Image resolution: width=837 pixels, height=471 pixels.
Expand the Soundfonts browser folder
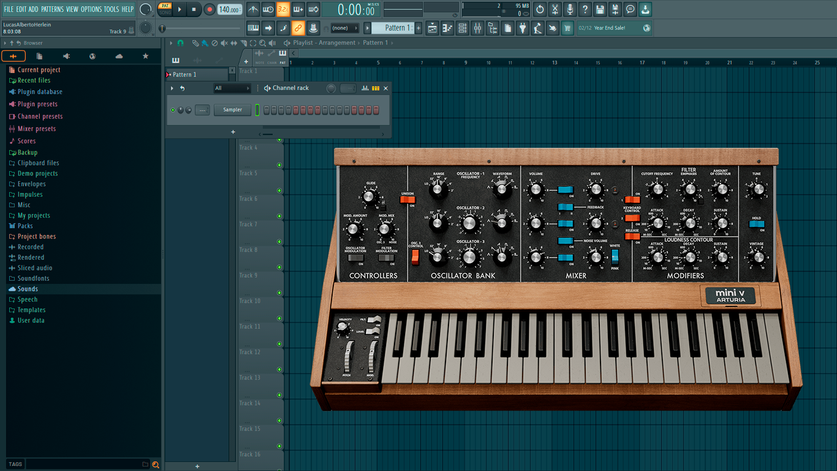[34, 278]
